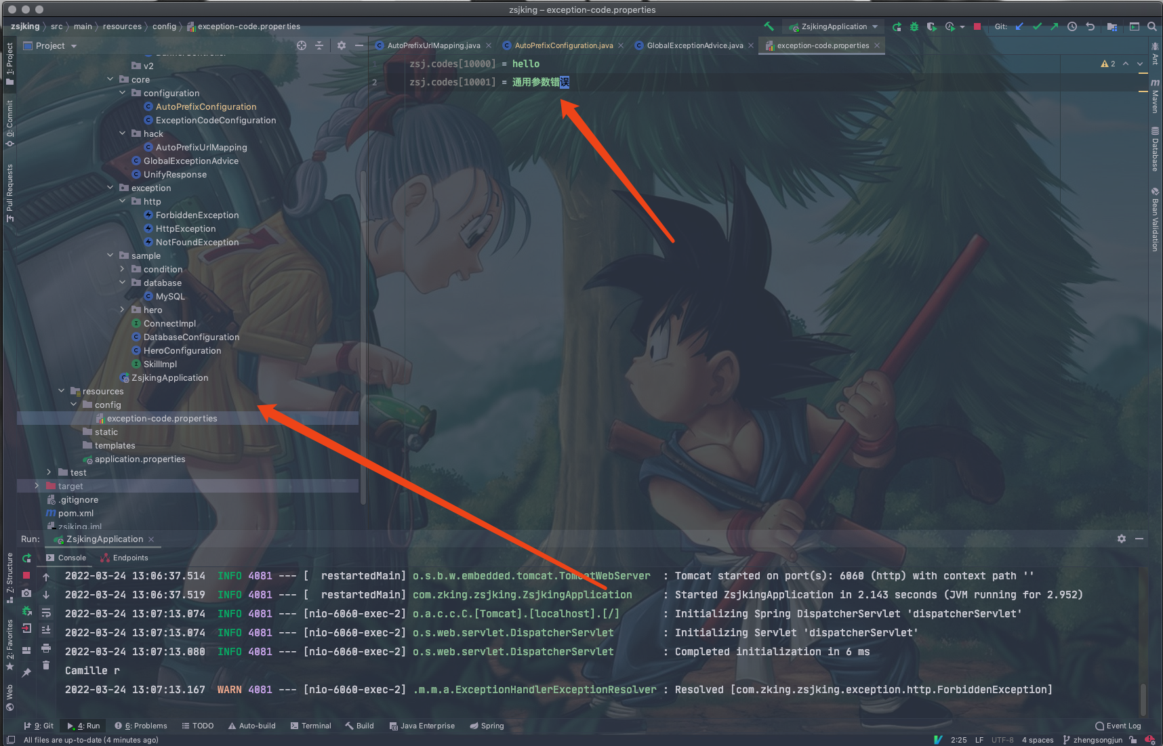The height and width of the screenshot is (746, 1163).
Task: Open the Project panel settings gear
Action: [342, 45]
